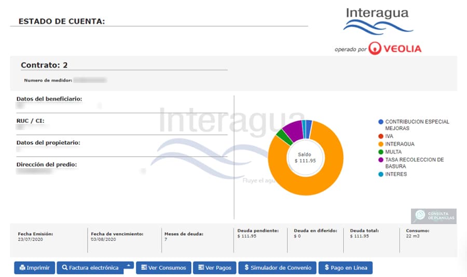Screen dimensions: 467x277
Task: Toggle the INTERES legend dot
Action: click(381, 174)
